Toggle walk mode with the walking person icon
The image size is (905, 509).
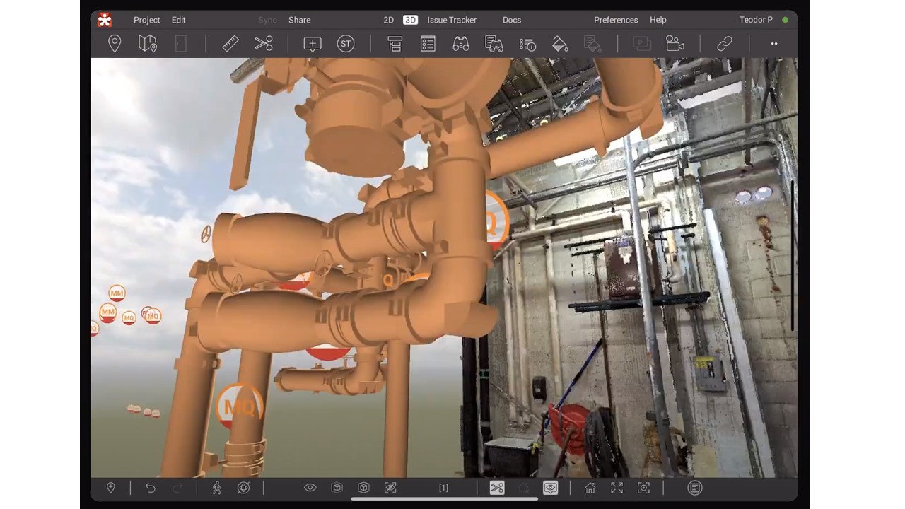click(217, 488)
